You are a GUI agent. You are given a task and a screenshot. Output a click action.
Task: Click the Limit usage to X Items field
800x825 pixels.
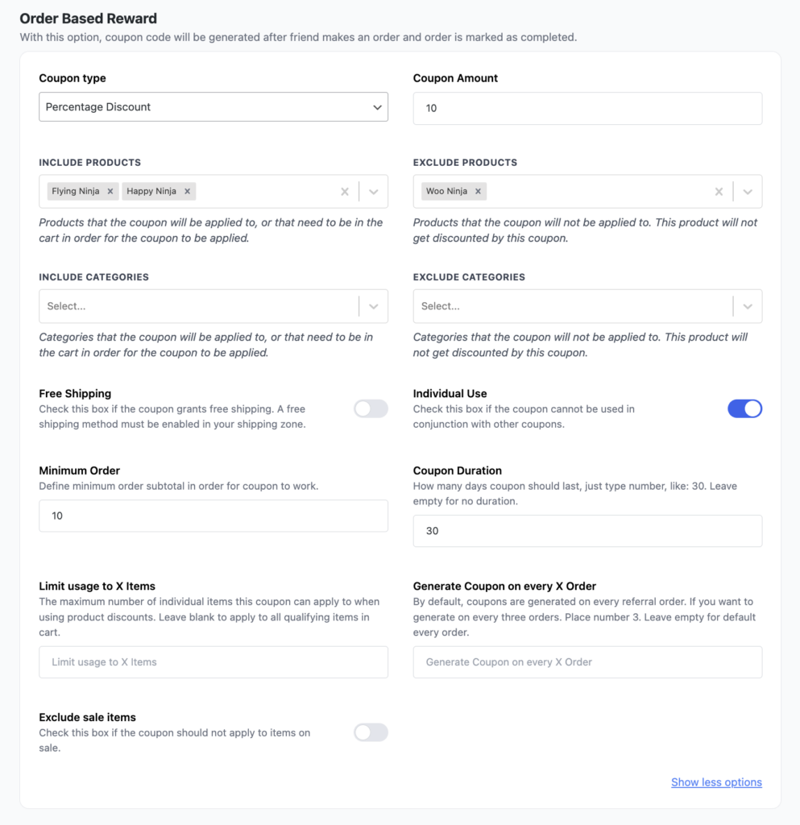tap(213, 661)
